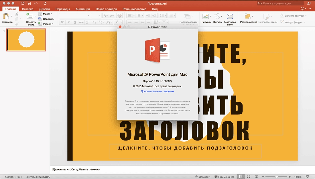Open the font size combo box

point(96,16)
